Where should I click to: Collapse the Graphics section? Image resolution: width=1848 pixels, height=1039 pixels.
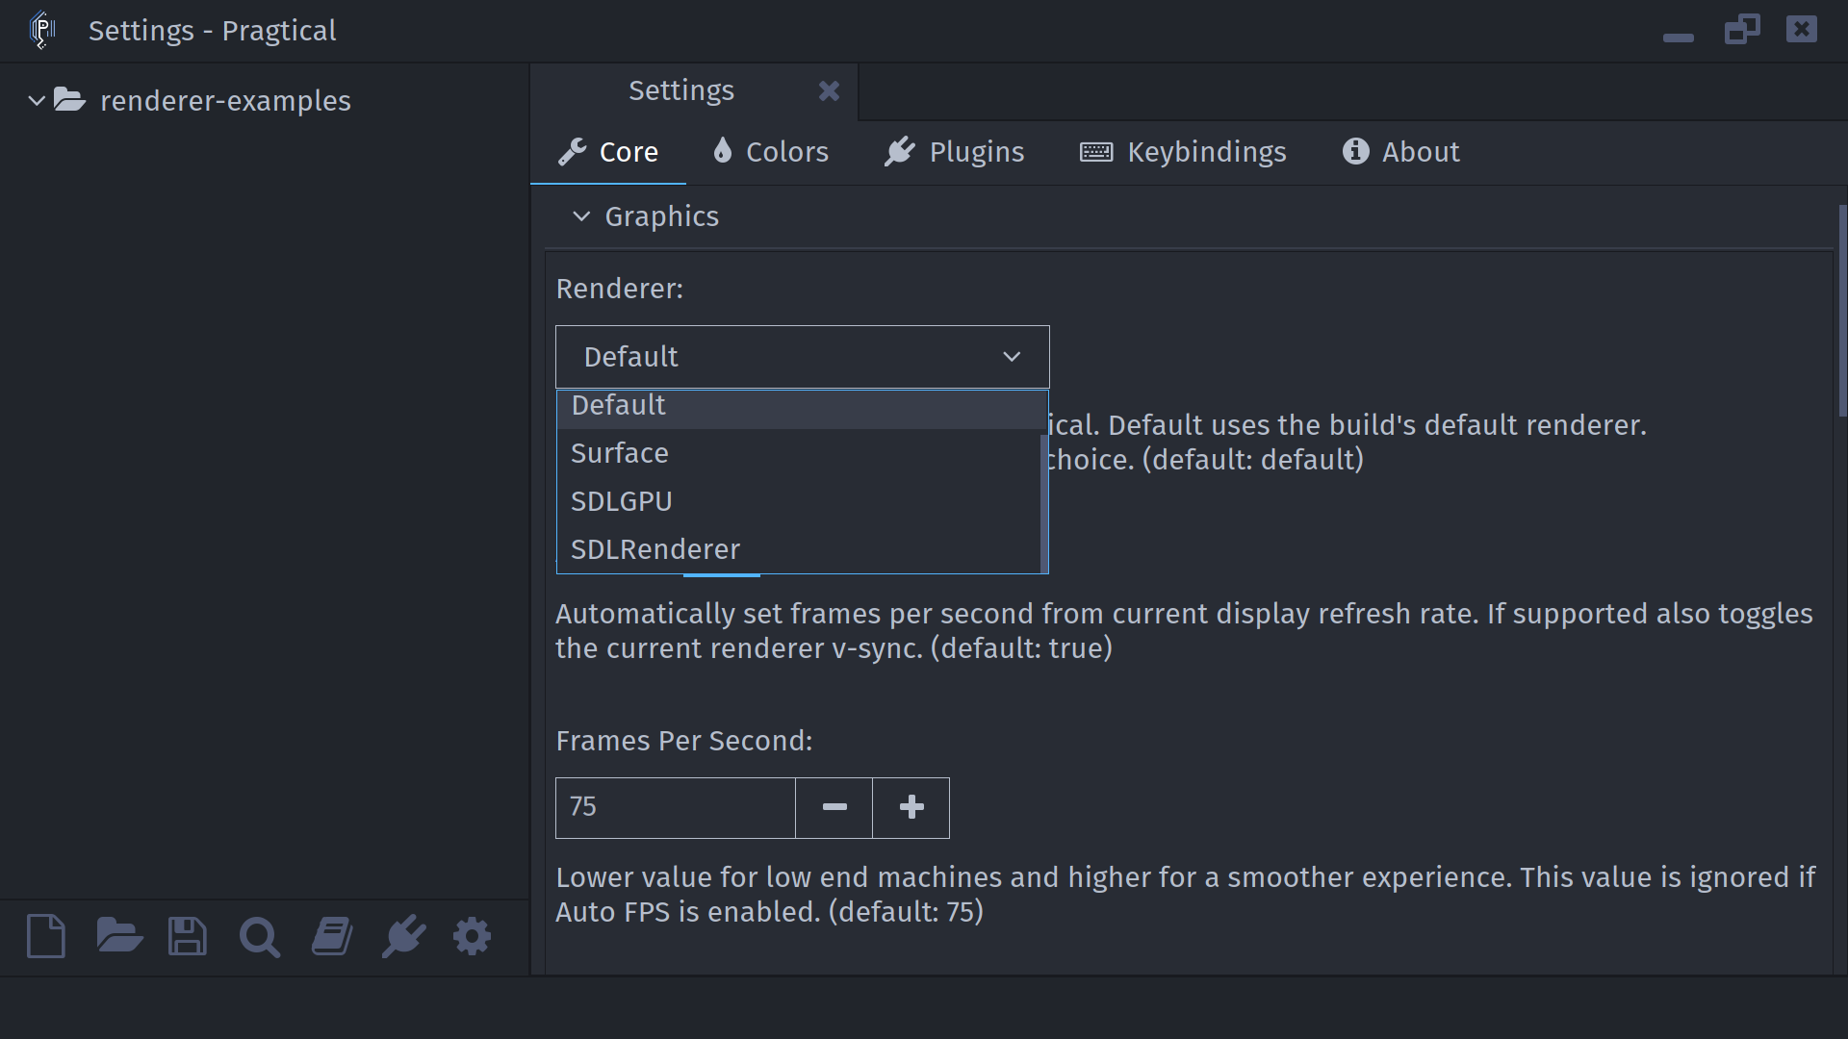[581, 216]
